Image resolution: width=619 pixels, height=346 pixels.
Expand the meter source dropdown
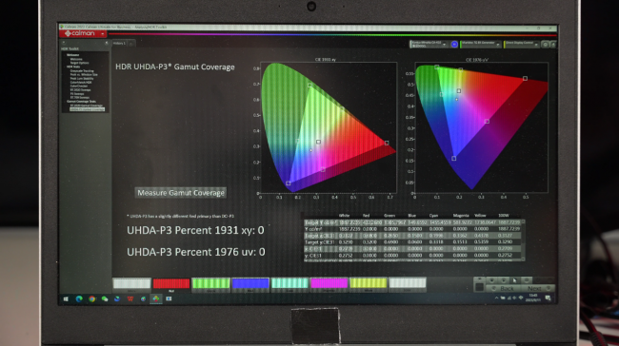tap(429, 45)
